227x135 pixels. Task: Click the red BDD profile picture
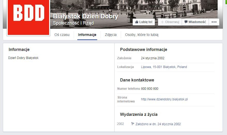(x=28, y=17)
